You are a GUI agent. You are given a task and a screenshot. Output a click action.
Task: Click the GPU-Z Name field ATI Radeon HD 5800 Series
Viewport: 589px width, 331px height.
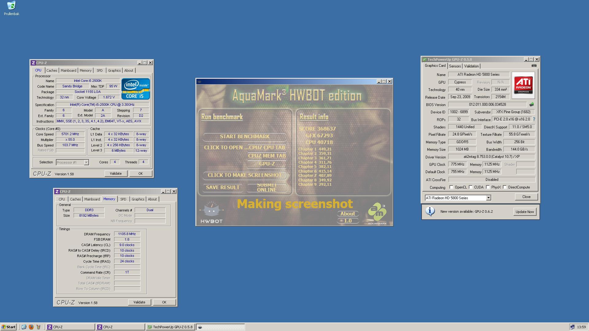pos(479,74)
